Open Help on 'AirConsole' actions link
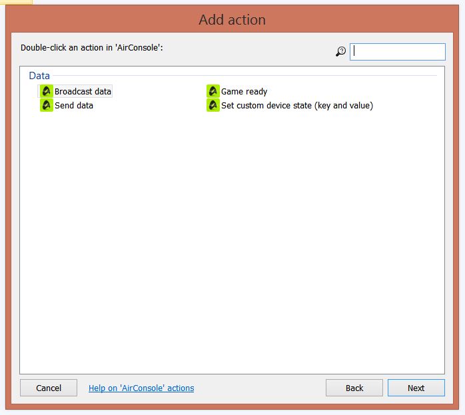465x415 pixels. pos(141,388)
